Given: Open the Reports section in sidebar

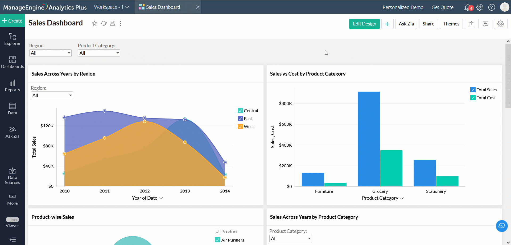Looking at the screenshot, I should coord(13,86).
